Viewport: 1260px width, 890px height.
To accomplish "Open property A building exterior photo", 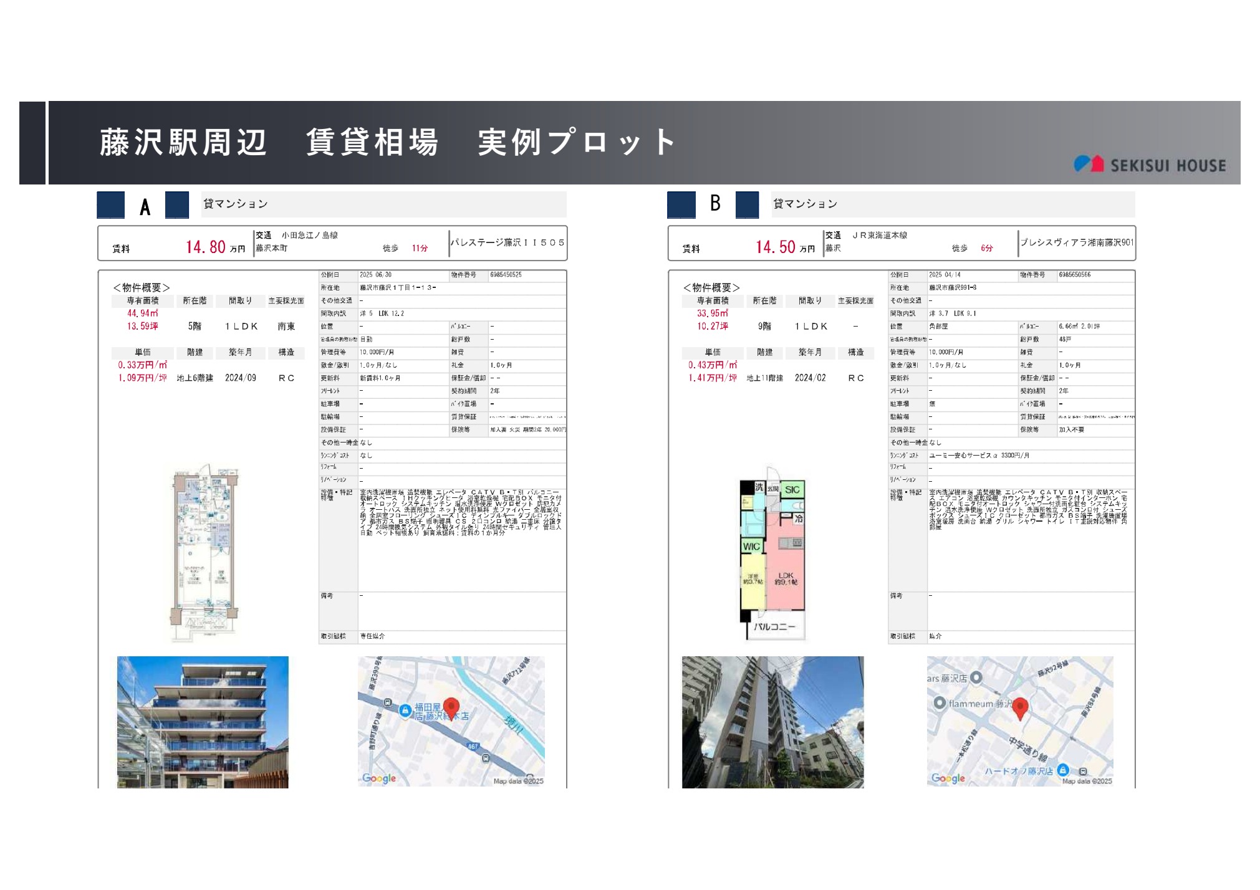I will pos(203,722).
